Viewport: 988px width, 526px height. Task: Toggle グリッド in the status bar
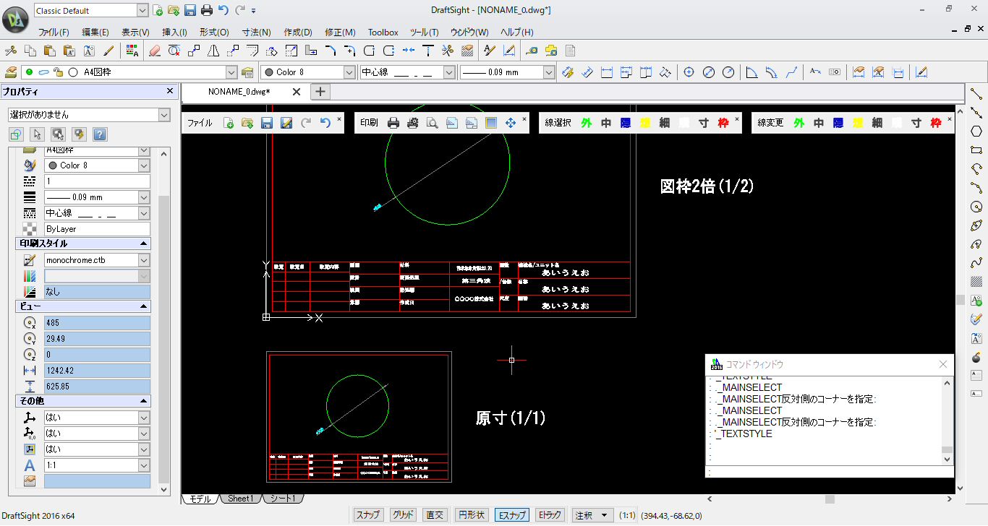pos(403,515)
